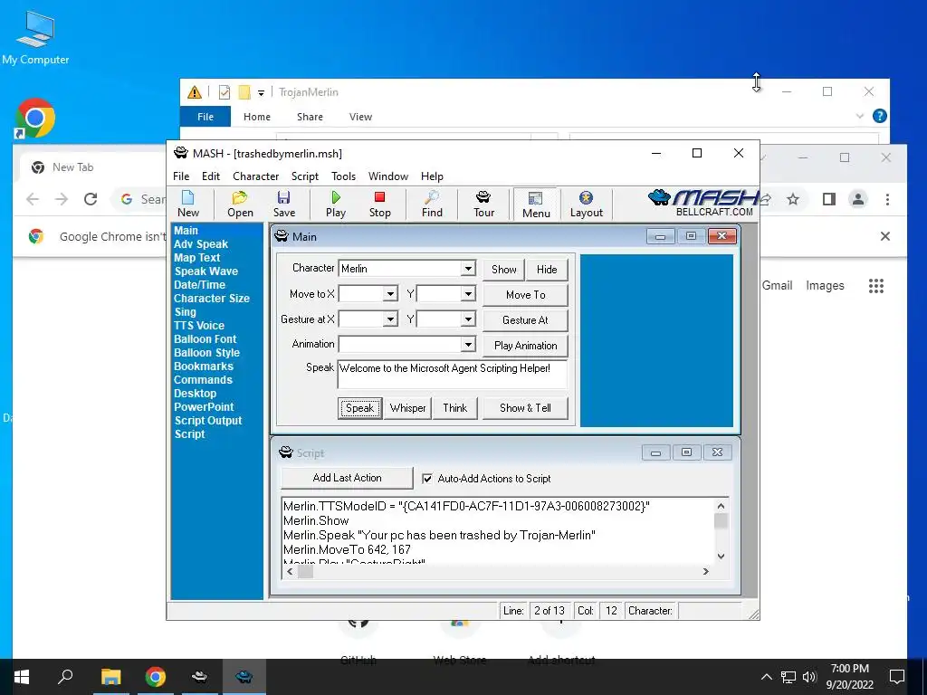Image resolution: width=927 pixels, height=695 pixels.
Task: Bookmark page with Chrome star icon
Action: click(793, 199)
